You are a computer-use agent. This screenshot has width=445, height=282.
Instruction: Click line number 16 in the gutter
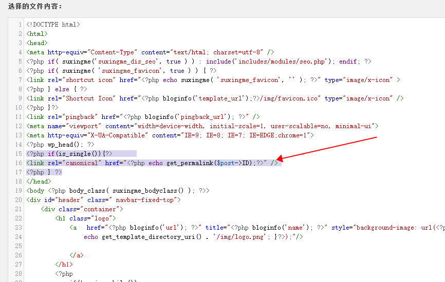click(x=18, y=163)
